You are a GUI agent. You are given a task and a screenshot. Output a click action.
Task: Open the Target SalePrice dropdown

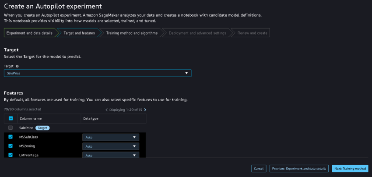pyautogui.click(x=98, y=73)
